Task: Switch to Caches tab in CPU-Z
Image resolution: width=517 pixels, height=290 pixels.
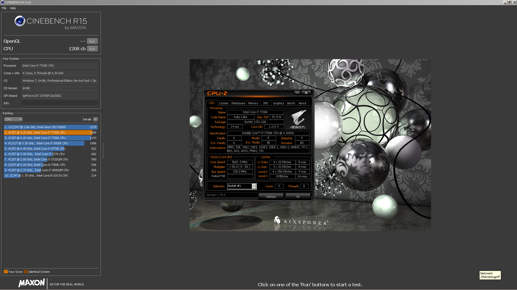Action: pos(224,103)
